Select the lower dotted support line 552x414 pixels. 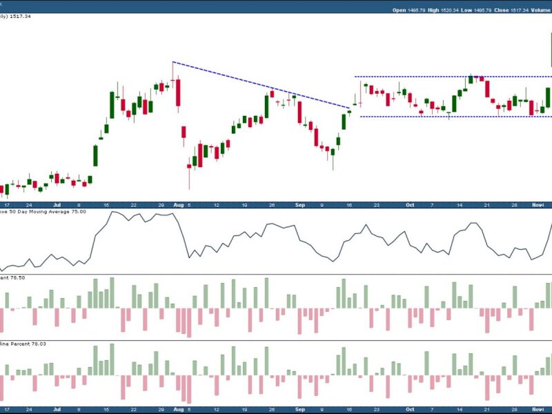click(x=456, y=117)
